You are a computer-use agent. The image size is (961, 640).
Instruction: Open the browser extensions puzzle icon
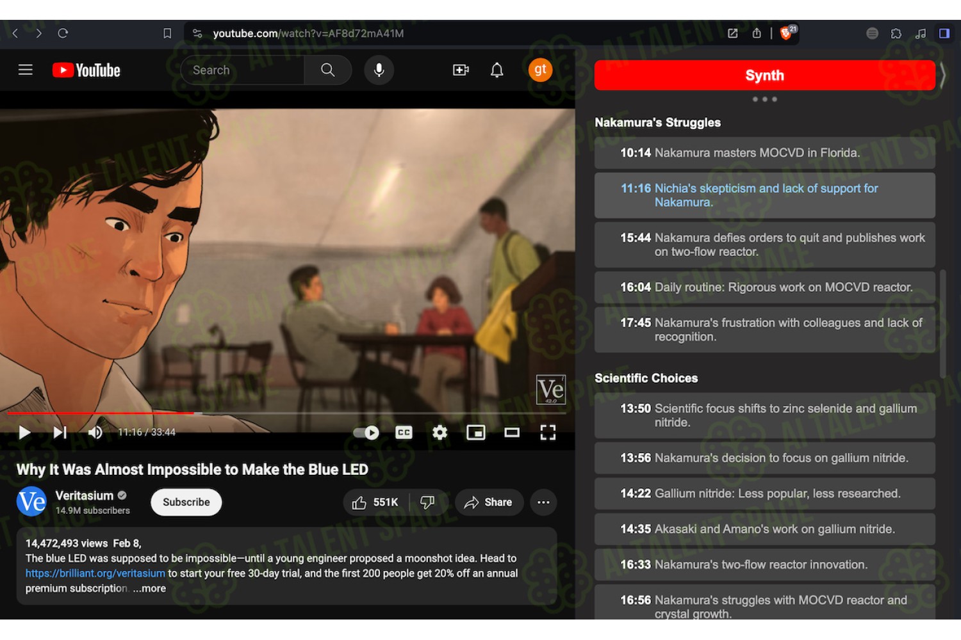pos(896,33)
